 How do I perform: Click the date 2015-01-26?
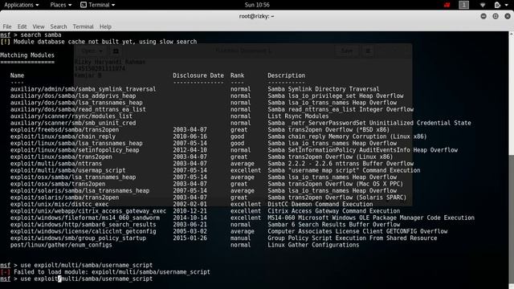190,238
